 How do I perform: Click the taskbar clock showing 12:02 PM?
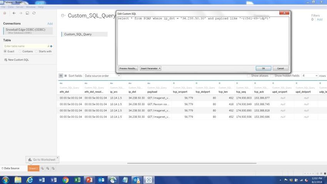(317, 180)
